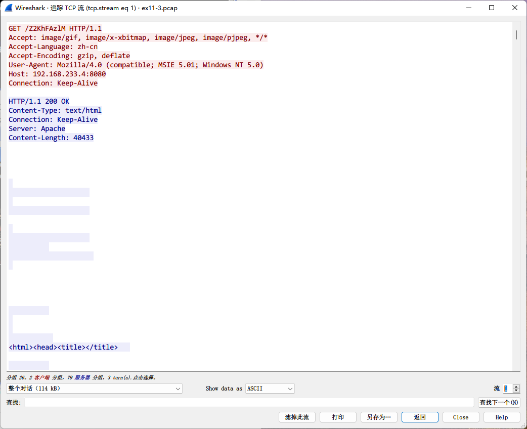Click the HTTP/1.1 200 OK line
The image size is (527, 429).
click(39, 101)
